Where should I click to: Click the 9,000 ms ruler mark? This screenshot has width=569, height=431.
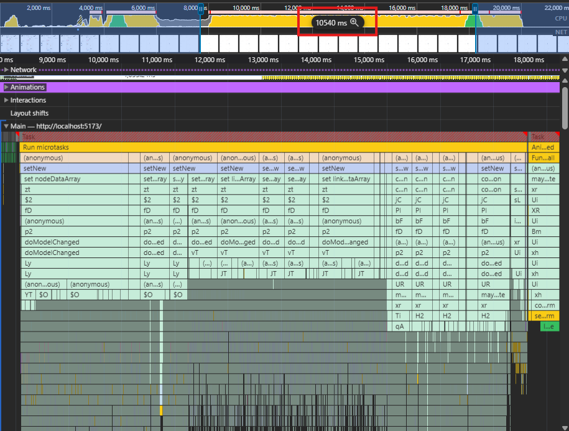pos(52,60)
